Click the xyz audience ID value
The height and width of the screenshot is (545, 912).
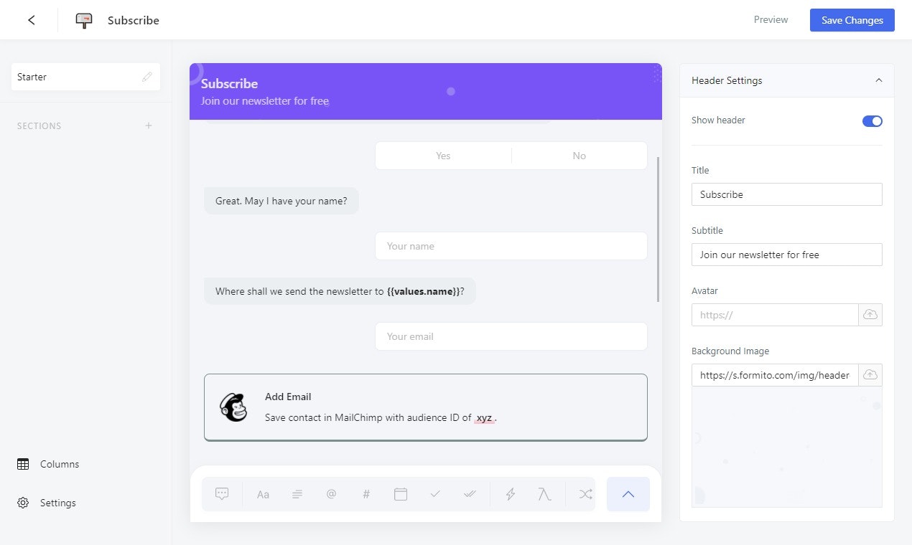coord(484,417)
